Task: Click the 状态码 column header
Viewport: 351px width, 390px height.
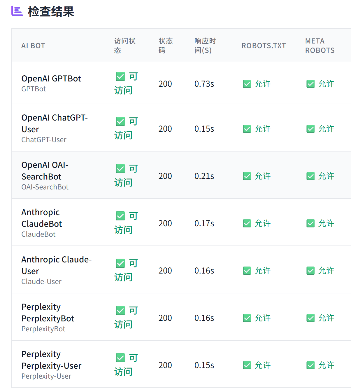Action: [166, 46]
